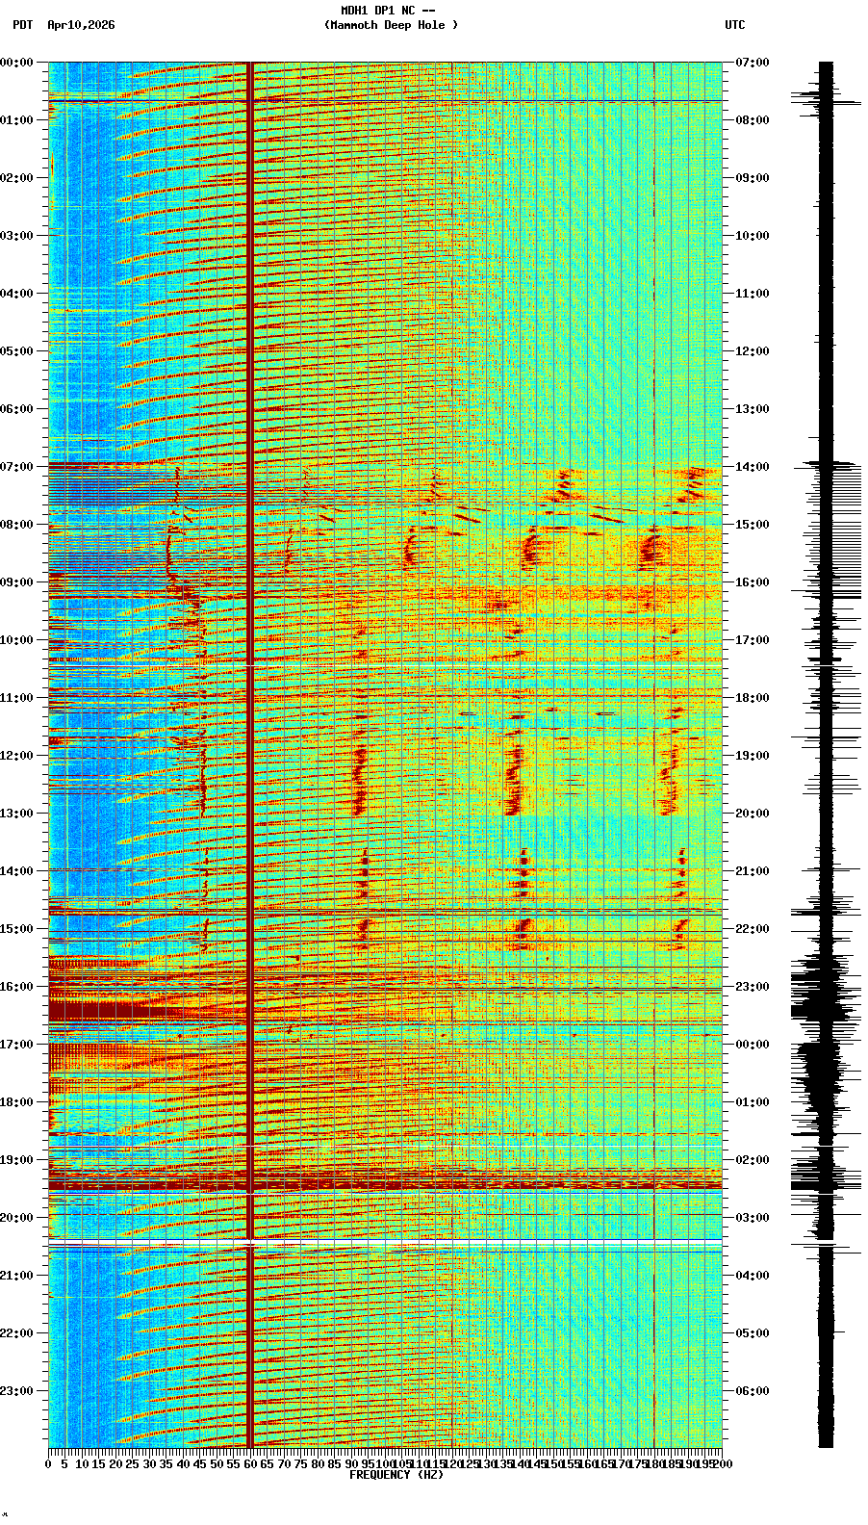Click the 16:00 PDT time label
Screen dimensions: 868x1525
[17, 987]
